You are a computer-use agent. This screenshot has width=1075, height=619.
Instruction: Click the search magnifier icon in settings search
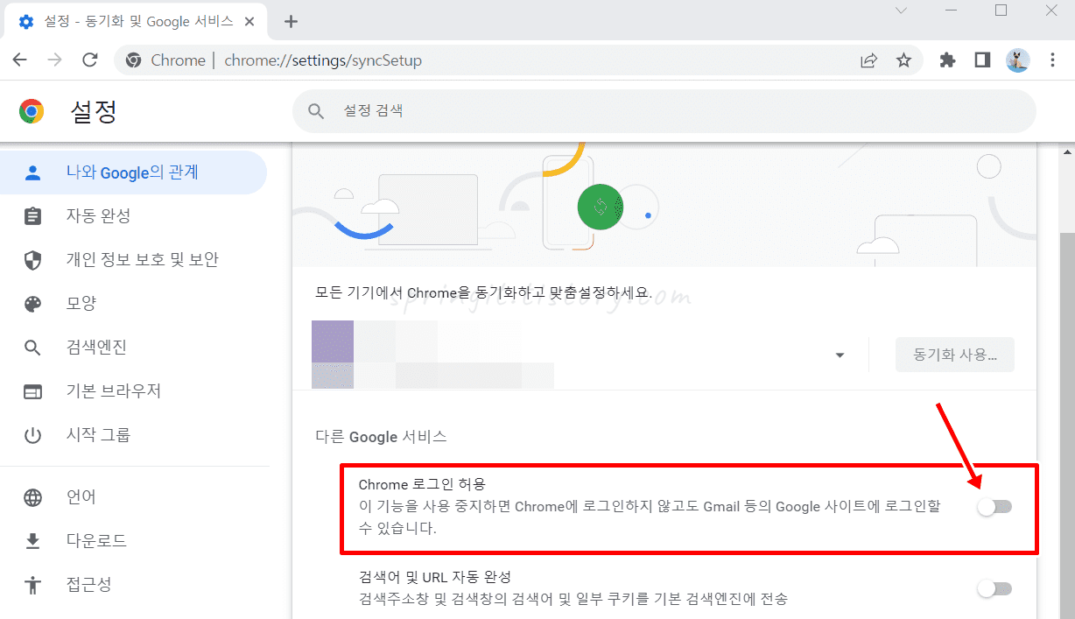pos(315,111)
